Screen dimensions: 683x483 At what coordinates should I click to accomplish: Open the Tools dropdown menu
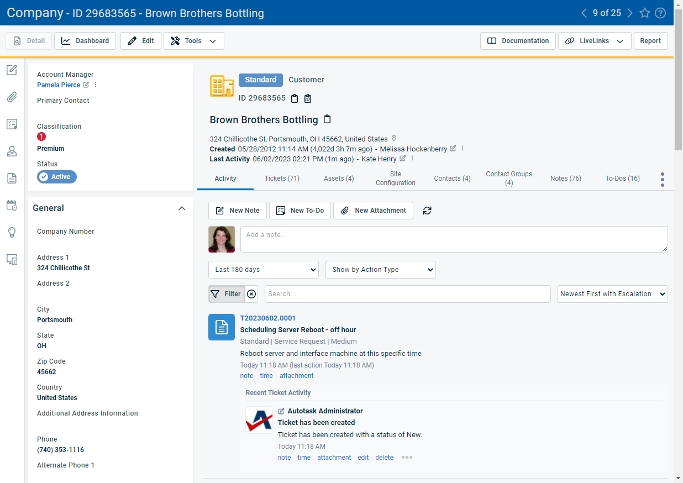coord(194,41)
